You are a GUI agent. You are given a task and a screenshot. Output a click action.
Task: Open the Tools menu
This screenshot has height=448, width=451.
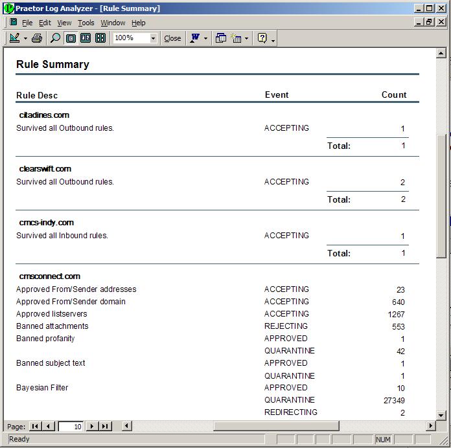point(86,23)
